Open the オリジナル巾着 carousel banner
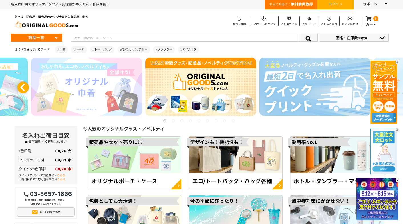Screen dimensions: 403x224 click(86, 87)
